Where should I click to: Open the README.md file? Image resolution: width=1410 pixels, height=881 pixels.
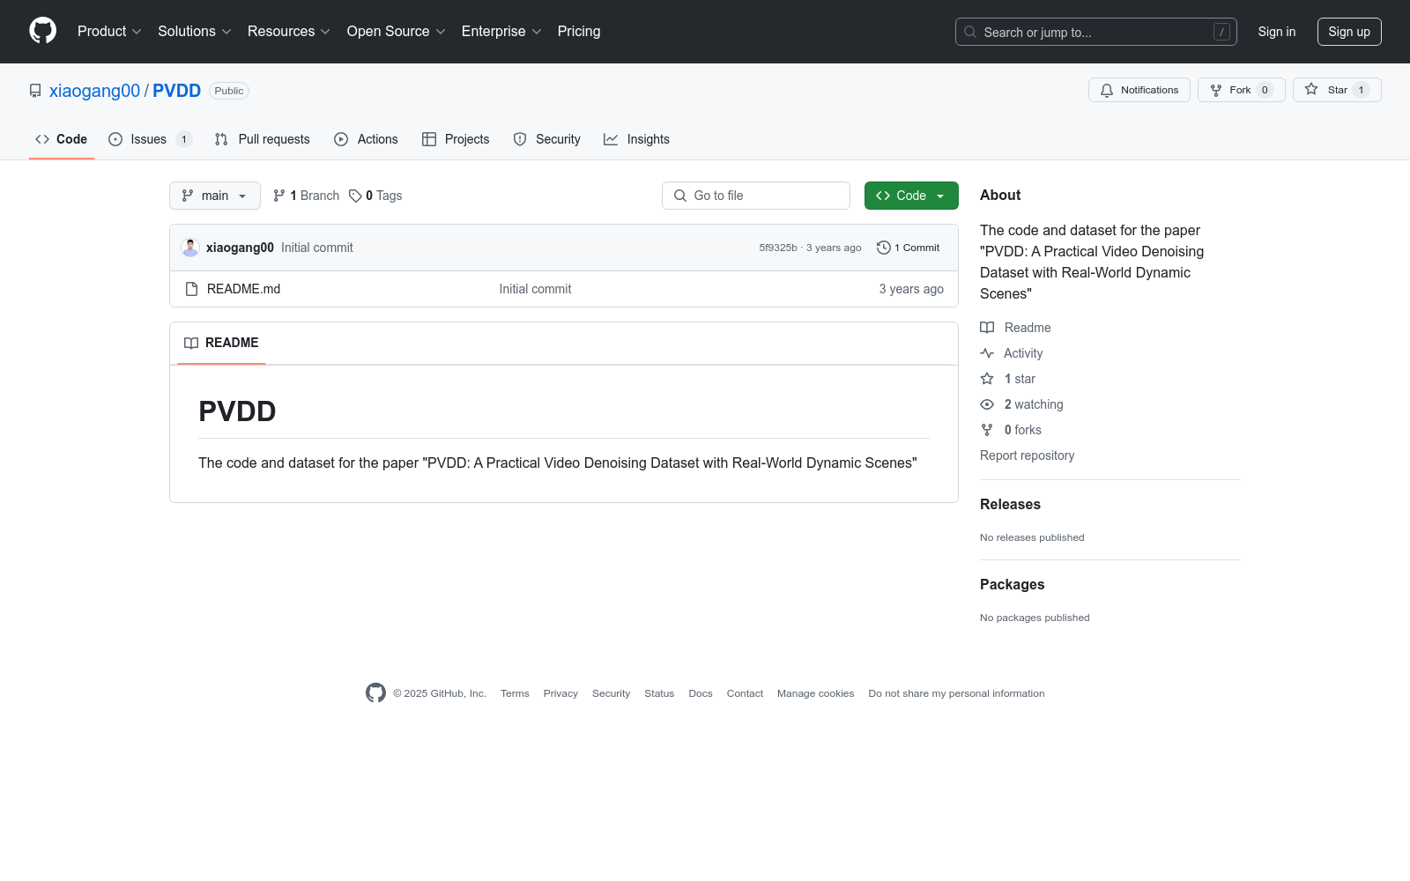[x=243, y=289]
